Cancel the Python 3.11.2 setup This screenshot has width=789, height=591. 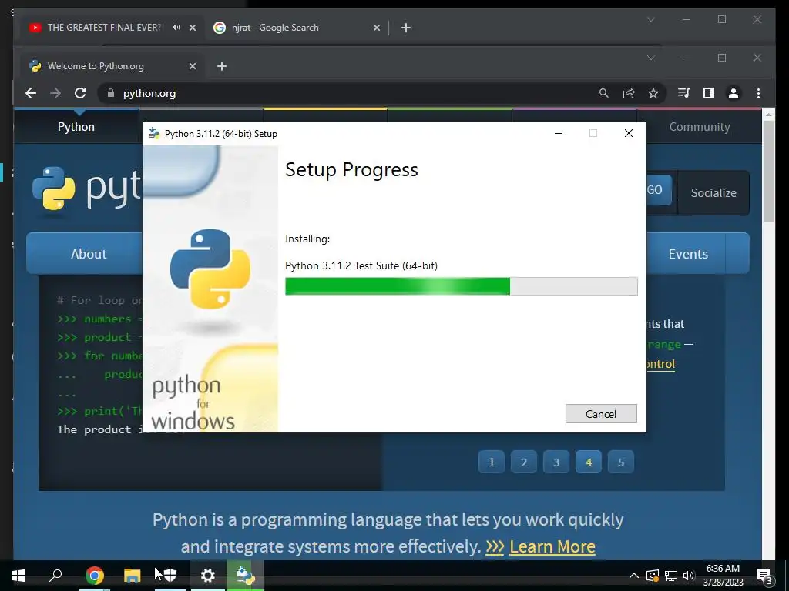[601, 413]
